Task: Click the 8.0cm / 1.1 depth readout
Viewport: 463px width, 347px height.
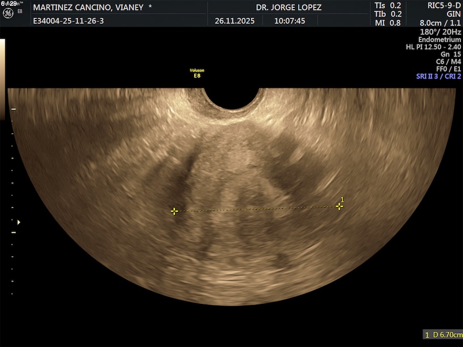Action: tap(440, 23)
